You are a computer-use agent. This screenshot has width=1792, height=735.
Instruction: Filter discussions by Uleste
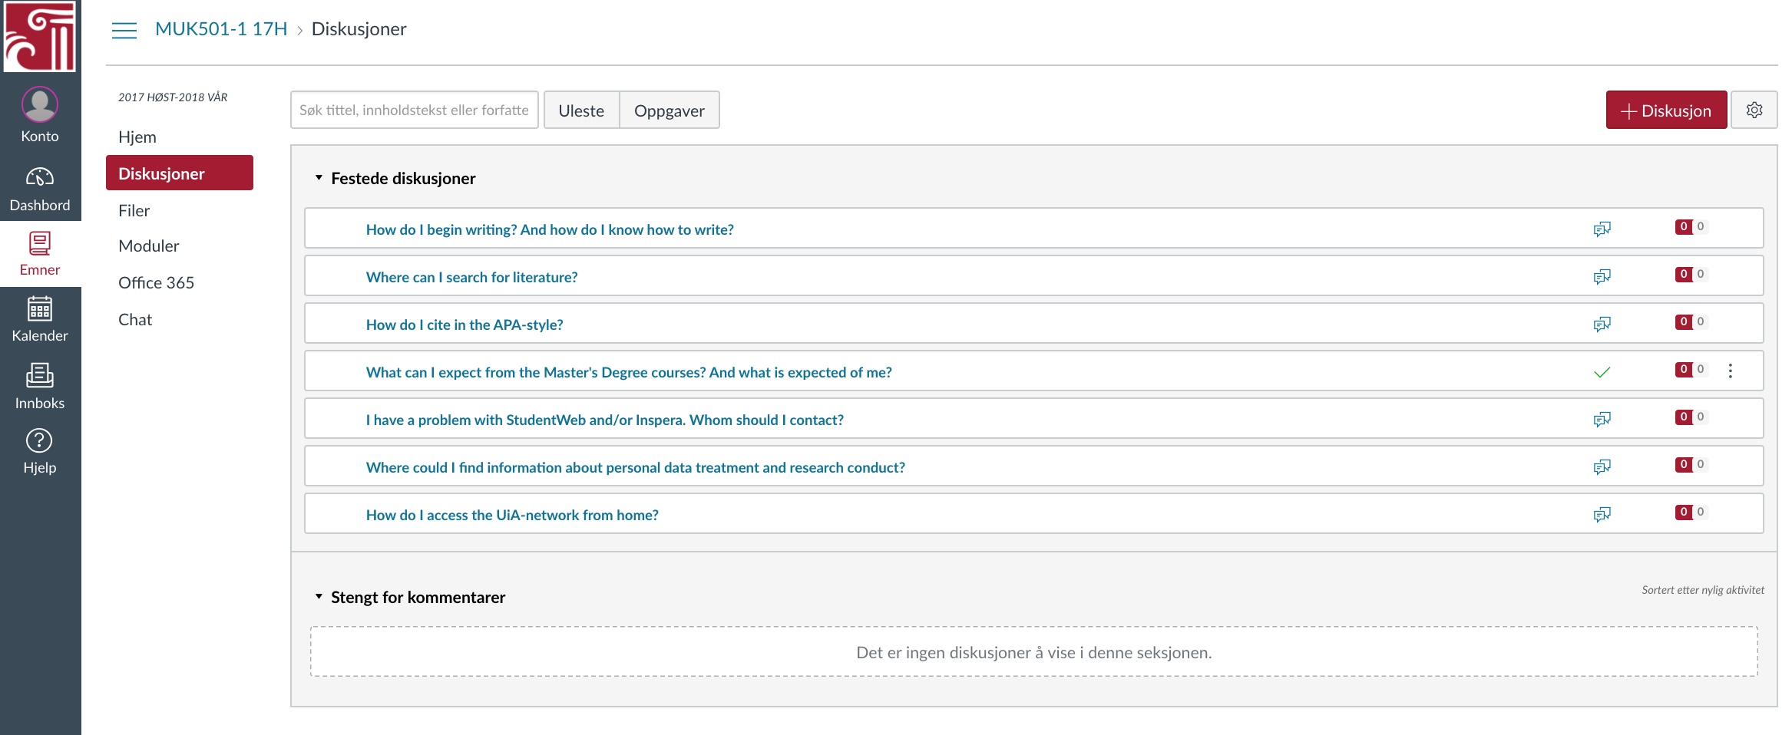click(x=581, y=110)
